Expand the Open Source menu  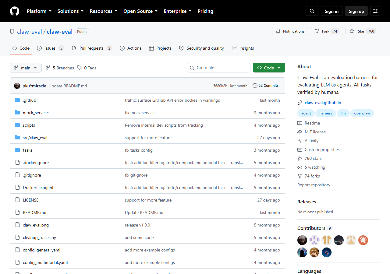click(x=140, y=11)
